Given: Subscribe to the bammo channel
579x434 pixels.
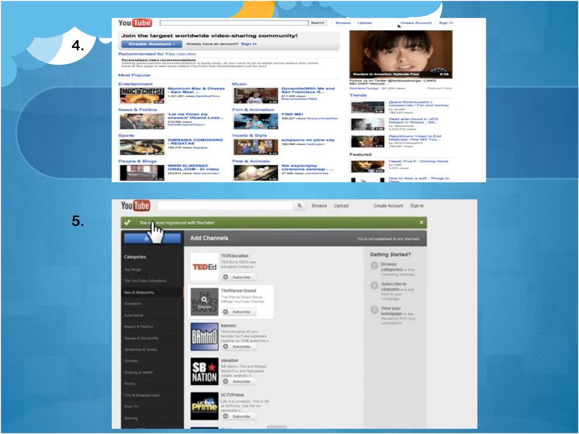Looking at the screenshot, I should click(239, 346).
